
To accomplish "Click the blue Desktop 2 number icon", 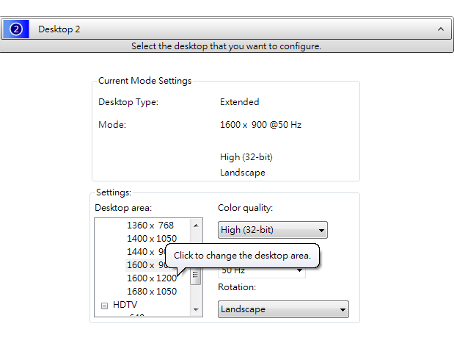I will (16, 29).
